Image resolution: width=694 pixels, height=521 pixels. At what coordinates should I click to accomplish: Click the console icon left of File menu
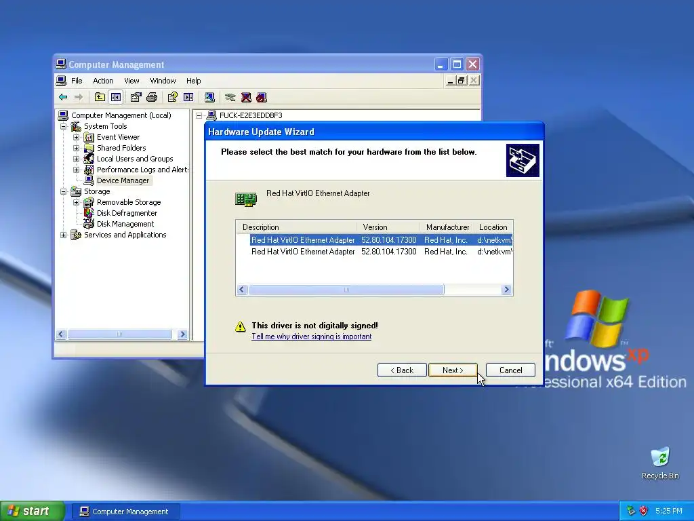click(61, 81)
